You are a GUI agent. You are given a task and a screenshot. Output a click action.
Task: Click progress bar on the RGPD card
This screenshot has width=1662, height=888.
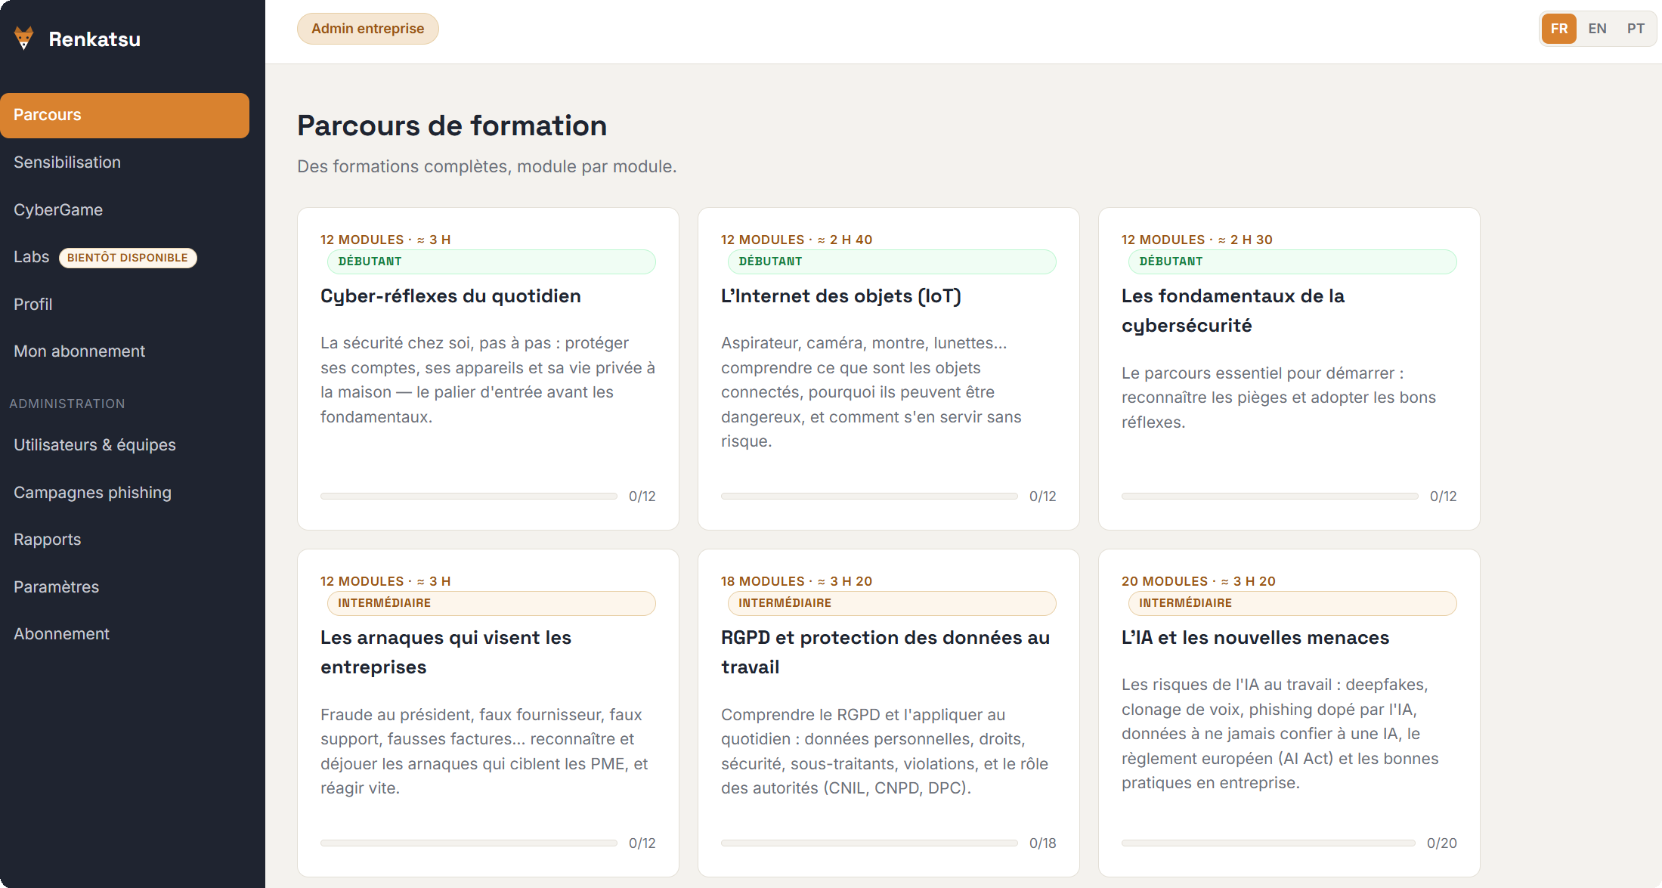pos(869,843)
